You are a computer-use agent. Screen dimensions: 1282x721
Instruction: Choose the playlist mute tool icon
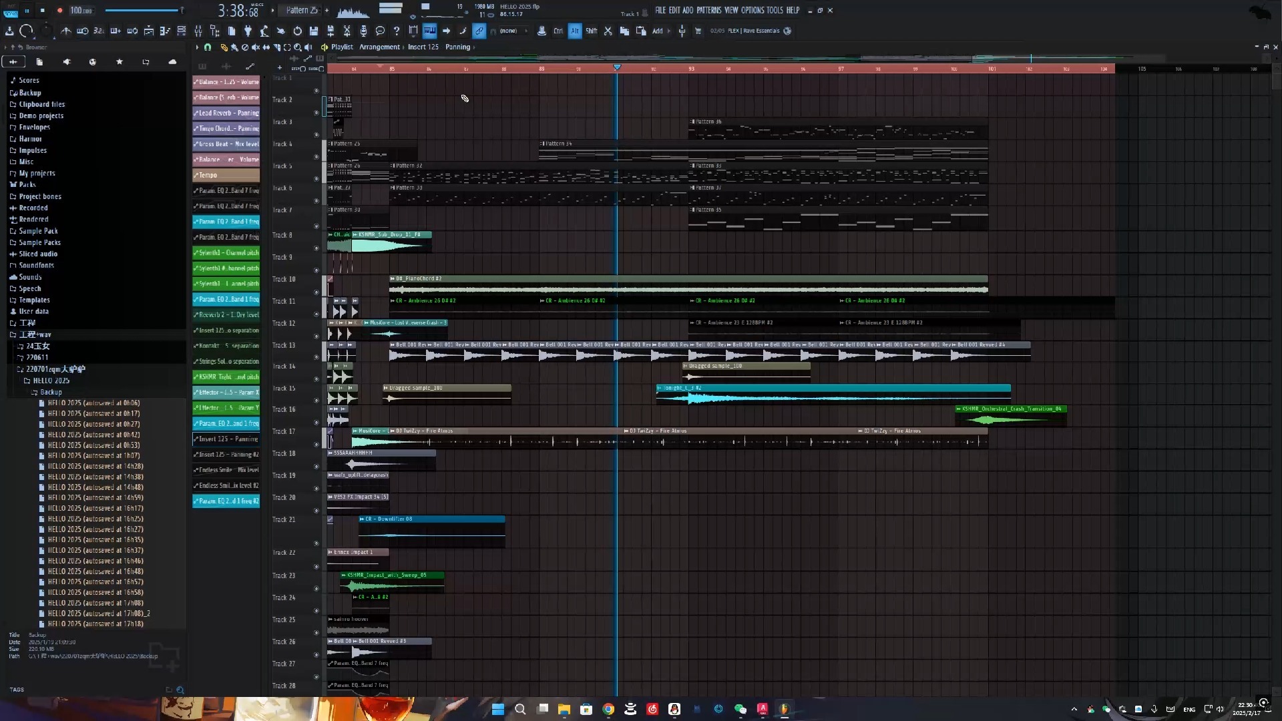255,47
